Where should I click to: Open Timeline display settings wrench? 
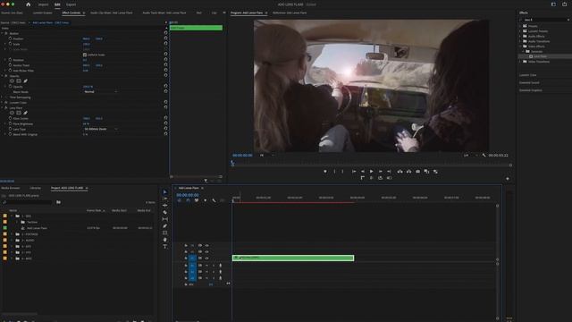tap(214, 200)
